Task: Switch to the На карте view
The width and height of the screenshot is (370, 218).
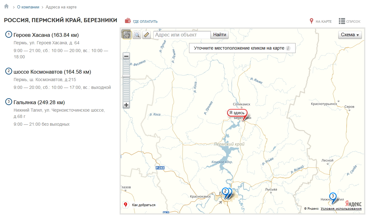Action: [320, 22]
